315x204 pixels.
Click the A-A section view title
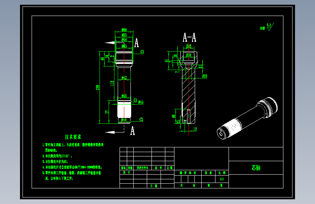189,37
